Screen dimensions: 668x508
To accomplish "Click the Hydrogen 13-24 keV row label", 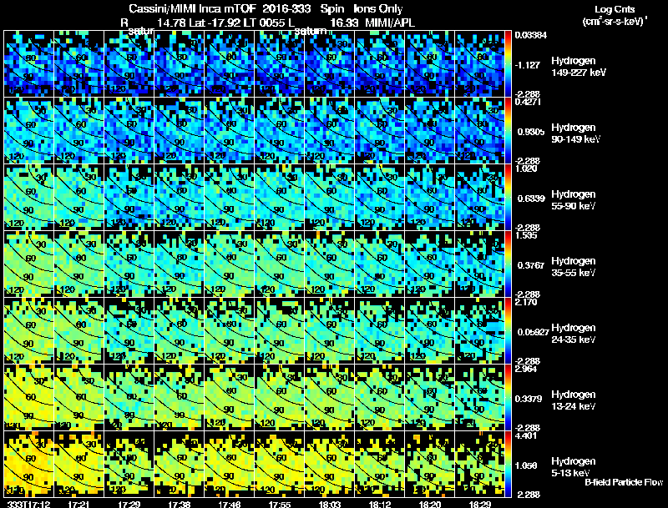I will [574, 400].
